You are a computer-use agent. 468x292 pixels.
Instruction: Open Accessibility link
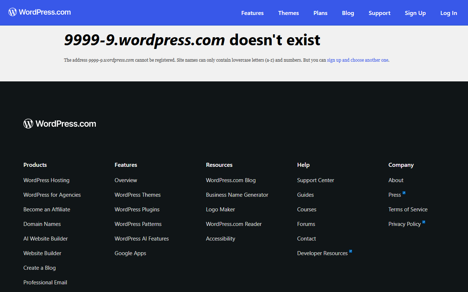pyautogui.click(x=220, y=239)
